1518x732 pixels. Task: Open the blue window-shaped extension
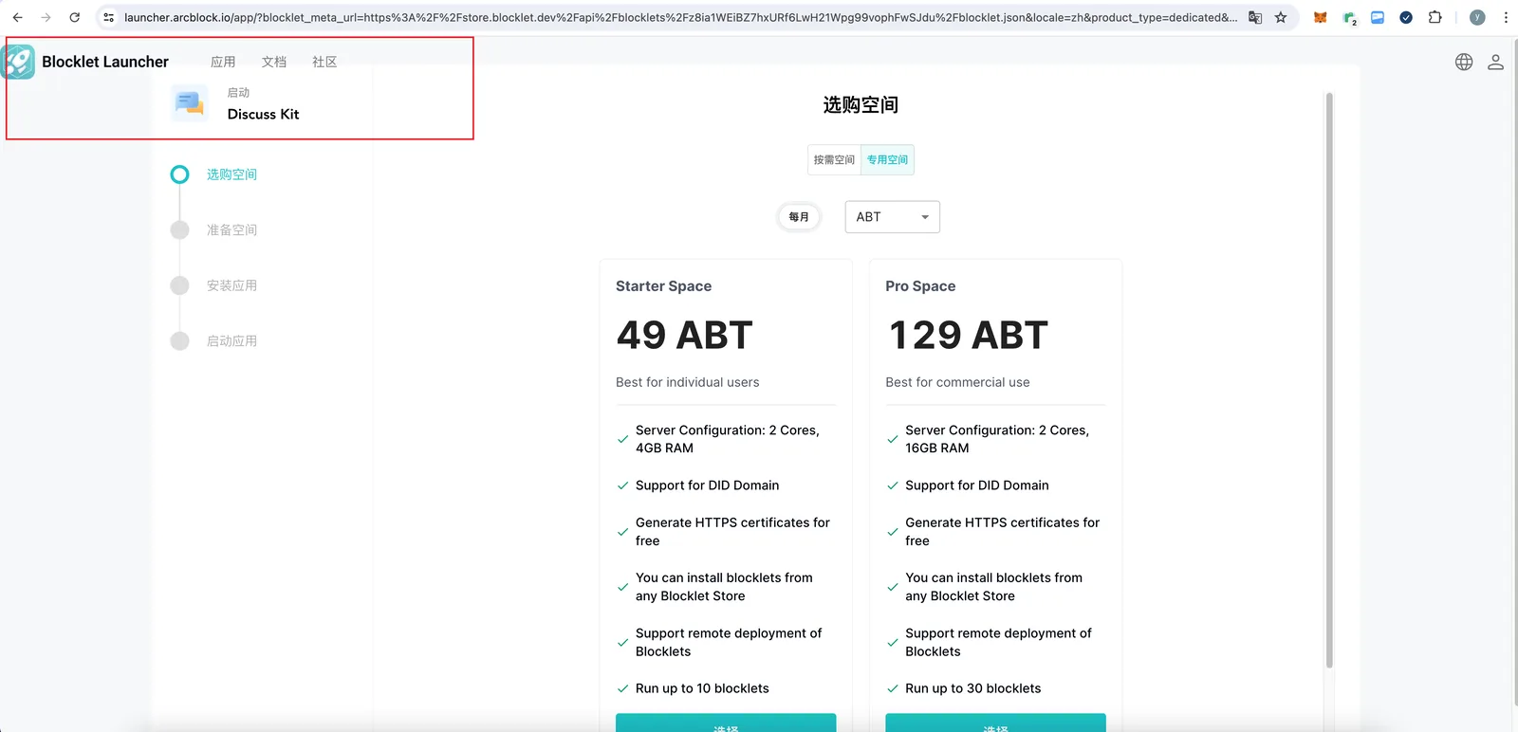(x=1378, y=17)
